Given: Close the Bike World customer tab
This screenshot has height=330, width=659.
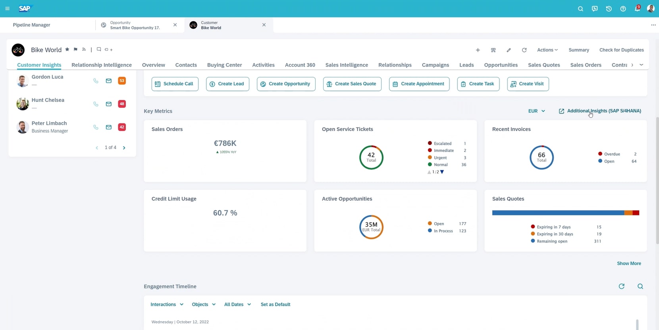Looking at the screenshot, I should (264, 25).
